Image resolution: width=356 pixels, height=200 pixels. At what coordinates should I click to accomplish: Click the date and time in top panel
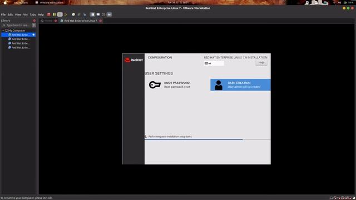coord(178,2)
